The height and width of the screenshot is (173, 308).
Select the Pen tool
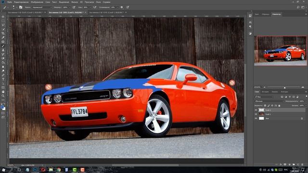click(3, 75)
